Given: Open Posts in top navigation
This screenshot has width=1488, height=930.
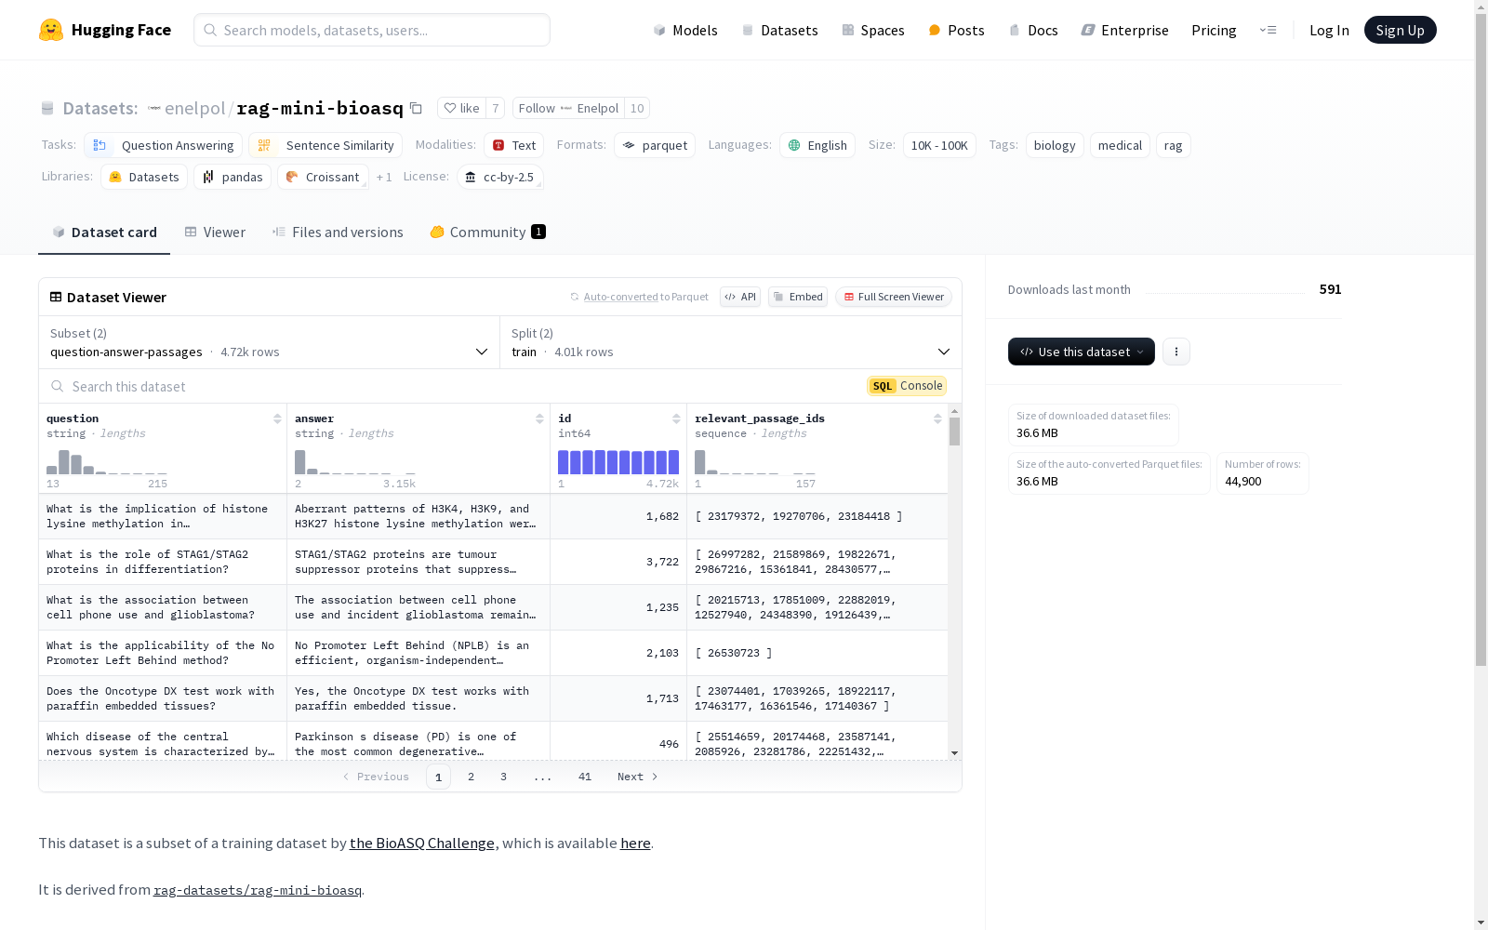Looking at the screenshot, I should (956, 30).
